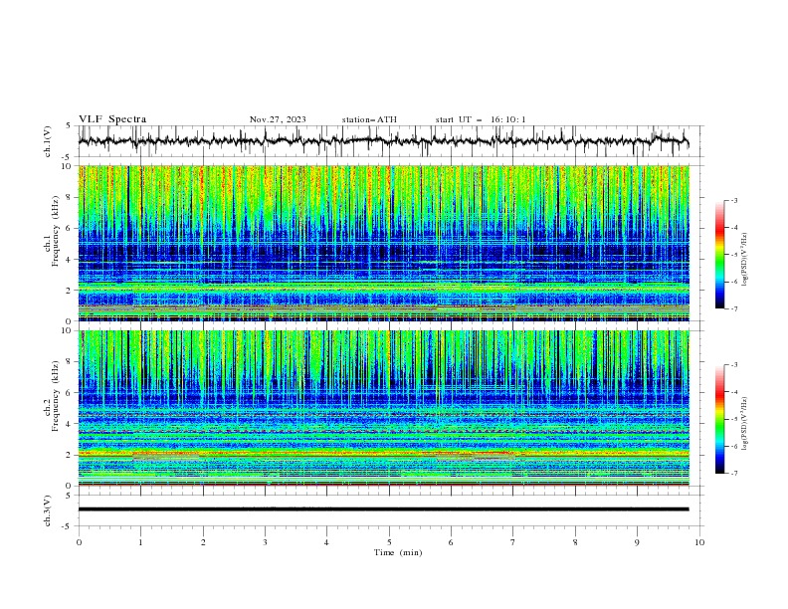
Task: Click the ch.2 color scale bar
Action: 720,419
